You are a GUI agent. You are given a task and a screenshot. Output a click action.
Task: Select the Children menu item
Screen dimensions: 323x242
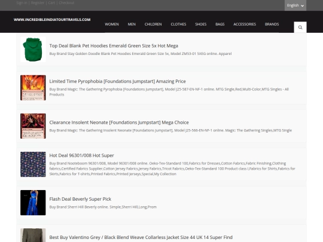tap(153, 24)
